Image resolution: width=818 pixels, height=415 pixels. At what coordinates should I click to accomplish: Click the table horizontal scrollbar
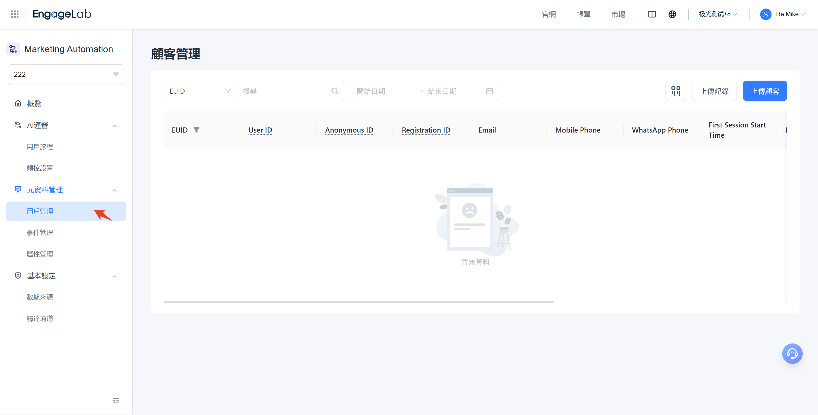pos(358,302)
